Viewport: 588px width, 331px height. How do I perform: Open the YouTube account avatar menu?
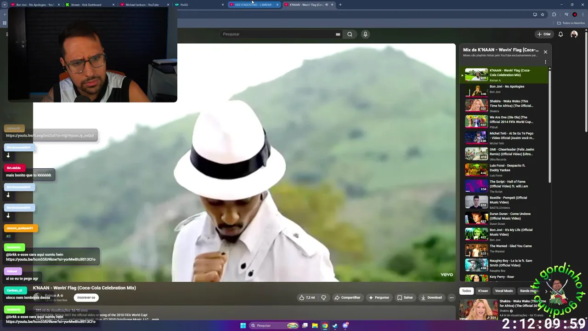click(574, 34)
